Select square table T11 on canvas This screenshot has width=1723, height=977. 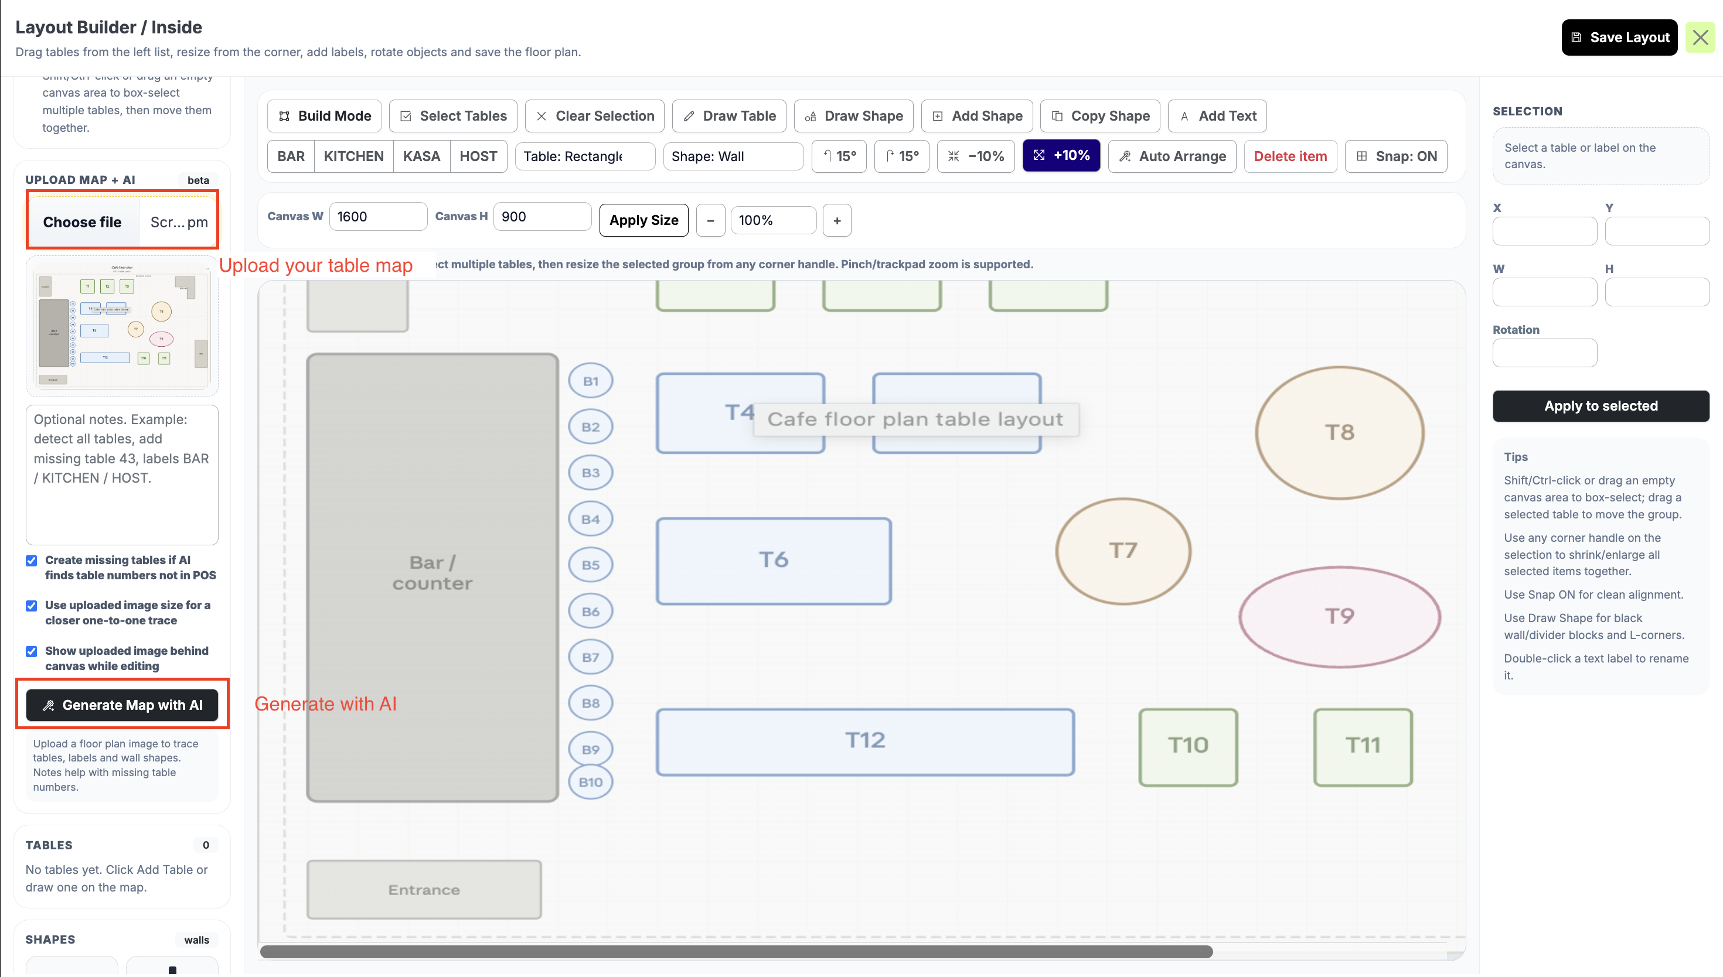click(1363, 747)
